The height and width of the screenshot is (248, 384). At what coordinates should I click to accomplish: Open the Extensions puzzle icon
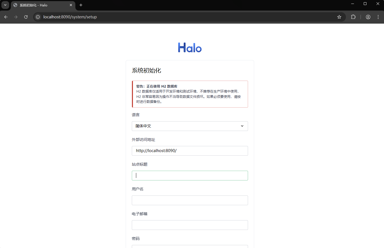pos(353,17)
